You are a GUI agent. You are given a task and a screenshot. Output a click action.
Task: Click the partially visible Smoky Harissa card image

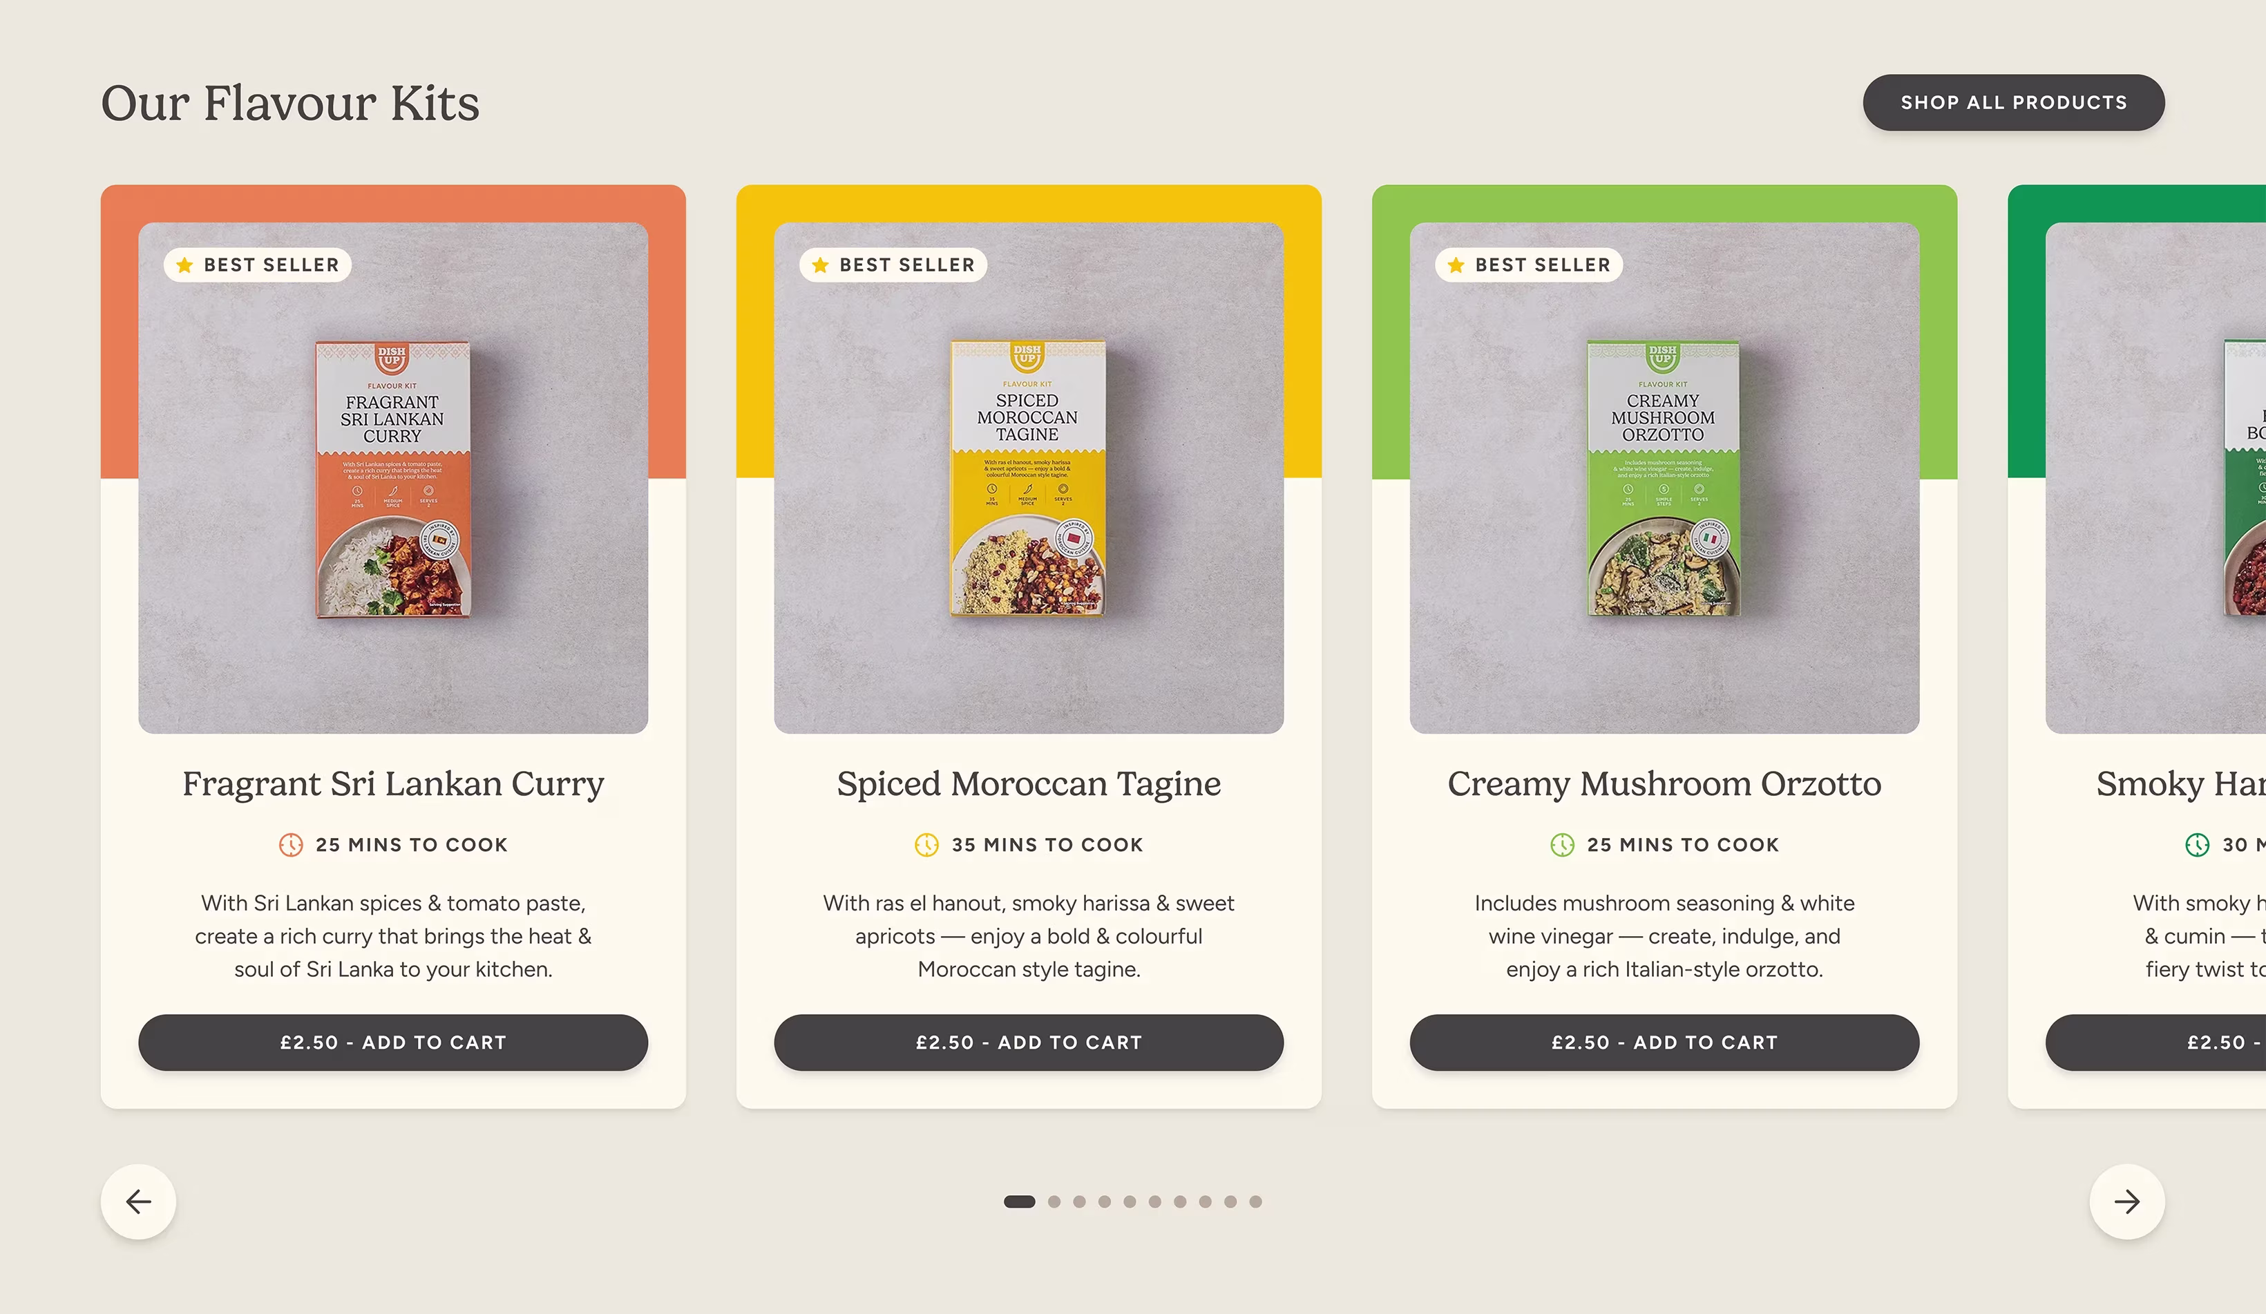2156,477
